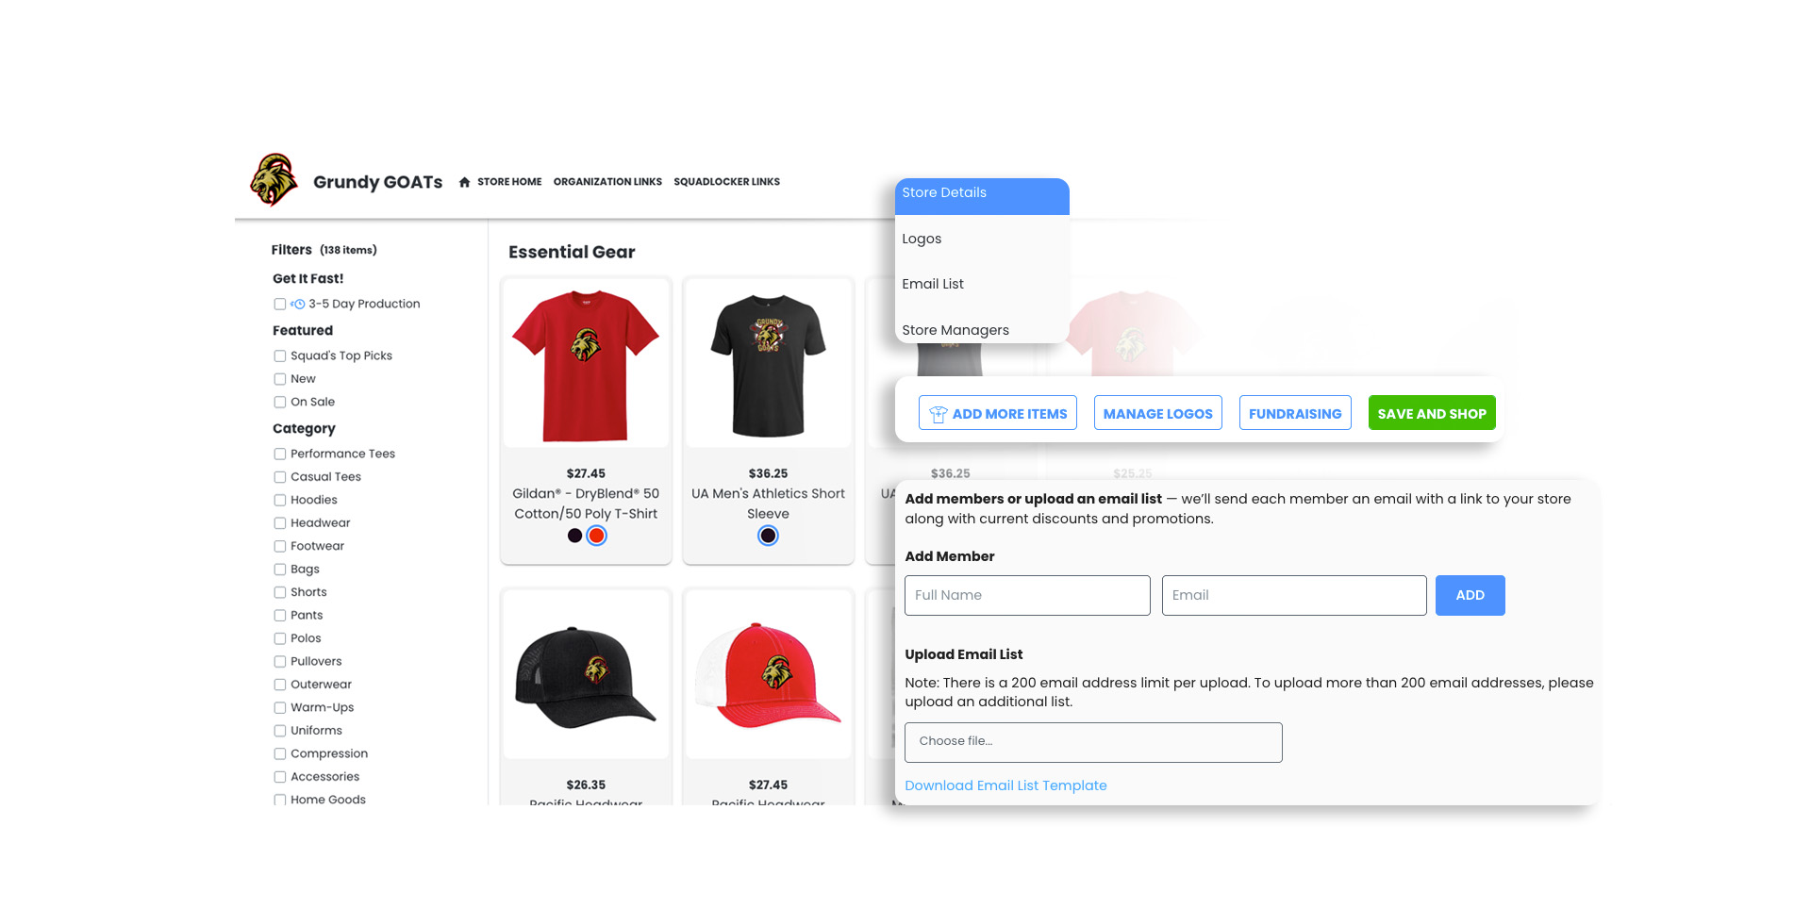
Task: Enable the On Sale checkbox
Action: click(x=279, y=402)
